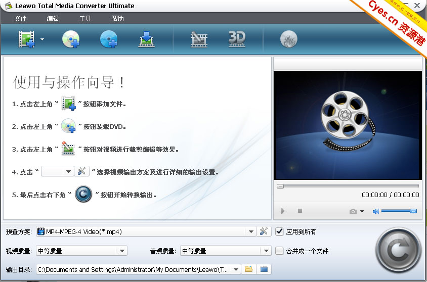Enable the 合并成一个文件 checkbox

point(279,251)
